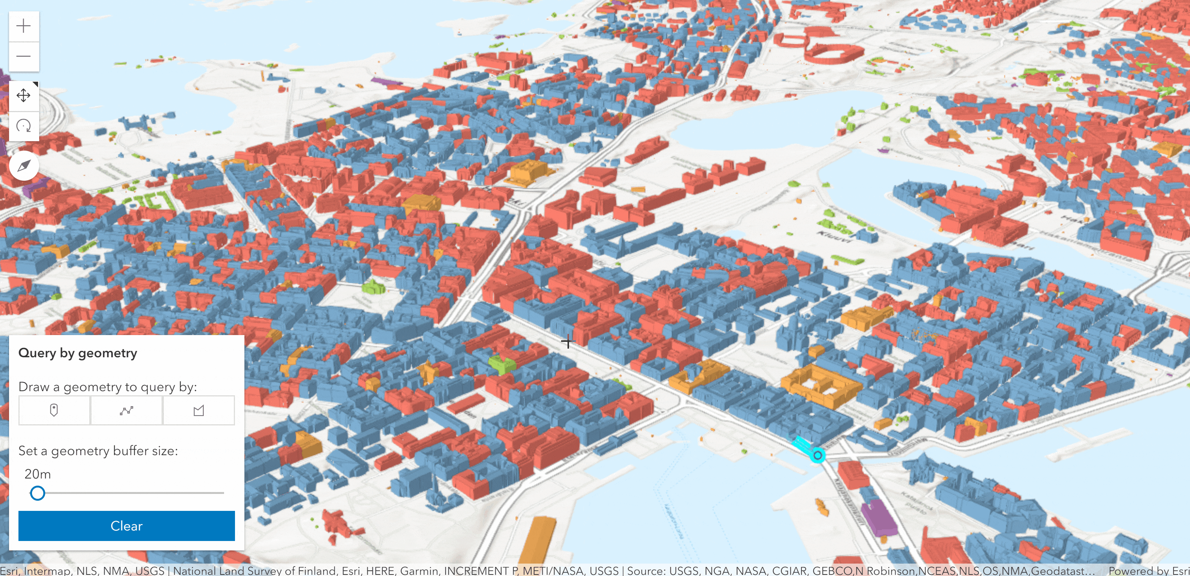Click the compass/north arrow icon
Screen dimensions: 1190x576
pyautogui.click(x=23, y=165)
